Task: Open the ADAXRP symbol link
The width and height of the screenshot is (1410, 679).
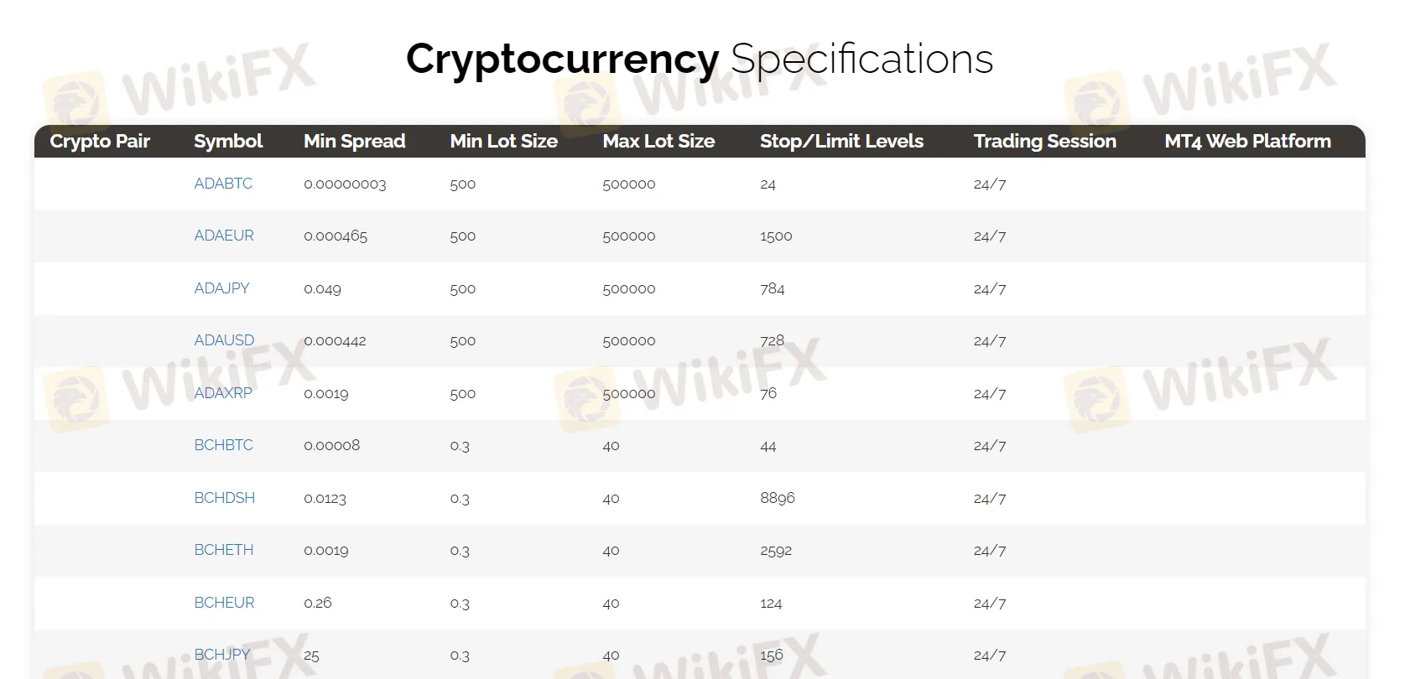Action: point(223,393)
